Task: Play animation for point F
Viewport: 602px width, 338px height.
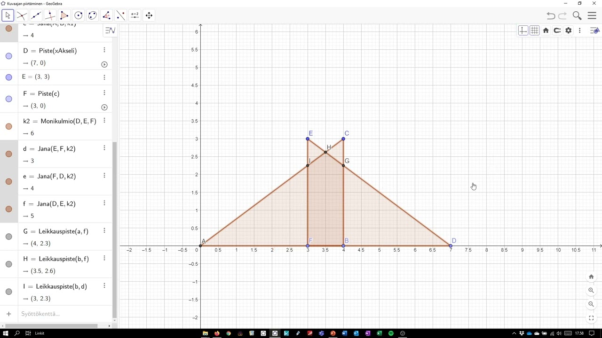Action: [x=104, y=107]
